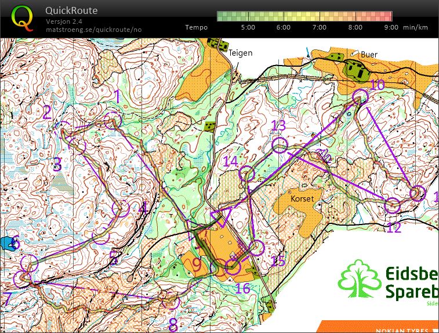Screen dimensions: 439x333
Task: Click the purple number 13 label
Action: click(278, 126)
